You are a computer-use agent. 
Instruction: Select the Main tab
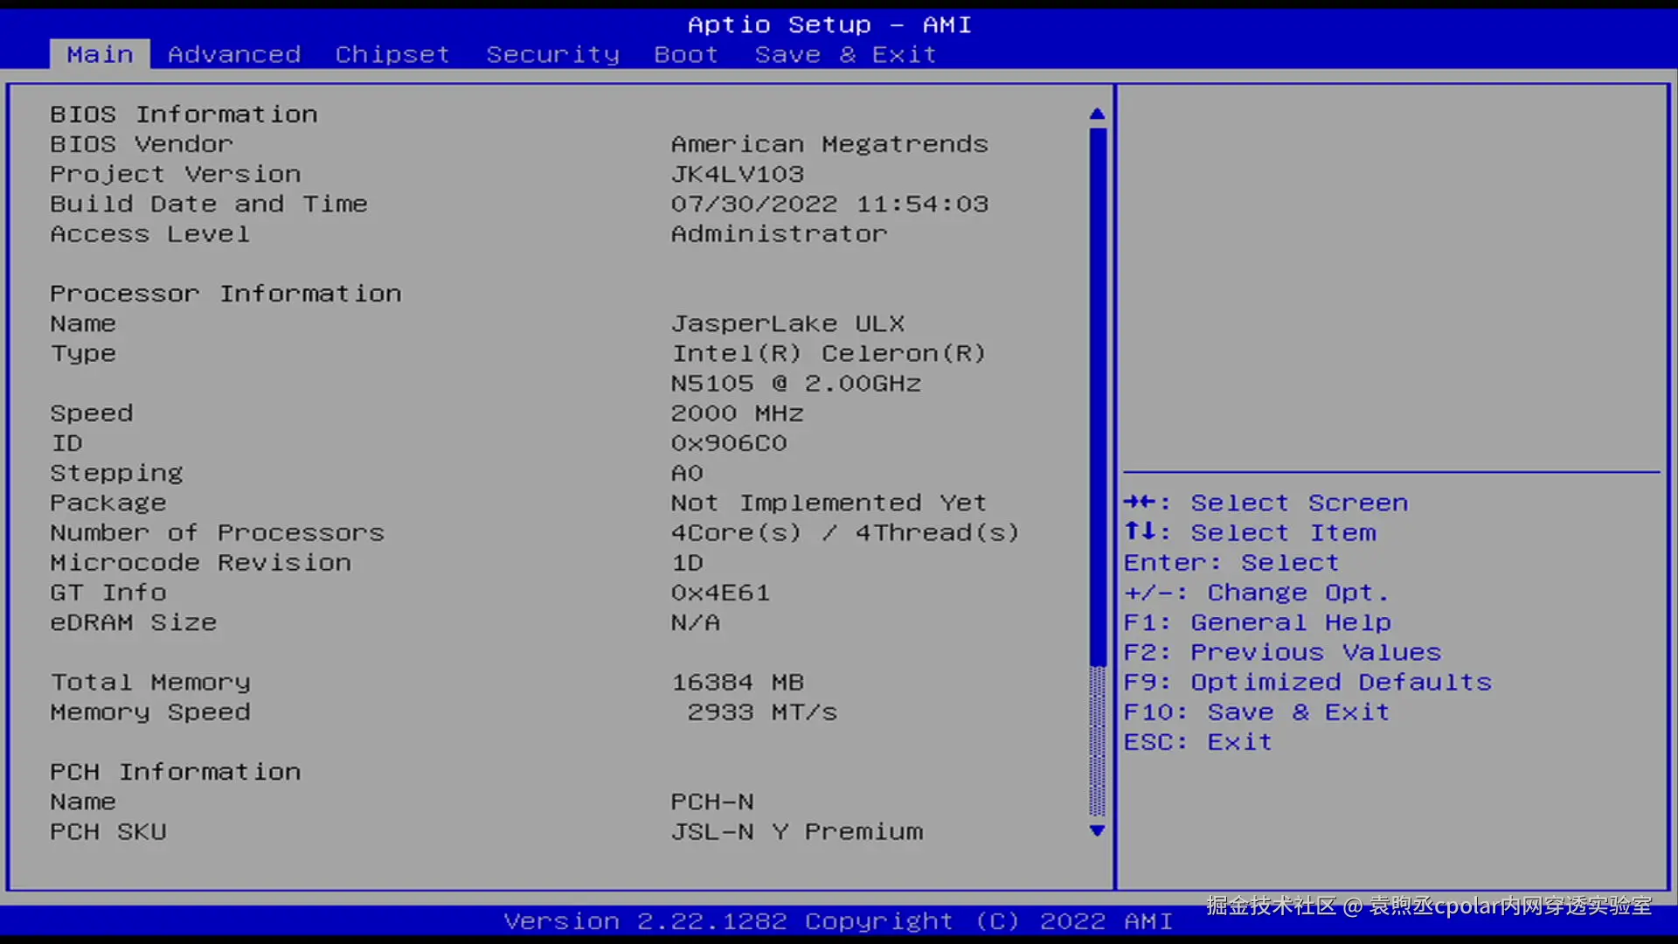[x=100, y=54]
